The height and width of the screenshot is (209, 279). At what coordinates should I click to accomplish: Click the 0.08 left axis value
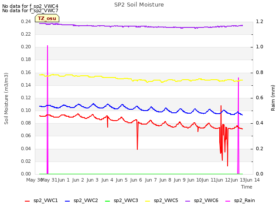click(26, 123)
